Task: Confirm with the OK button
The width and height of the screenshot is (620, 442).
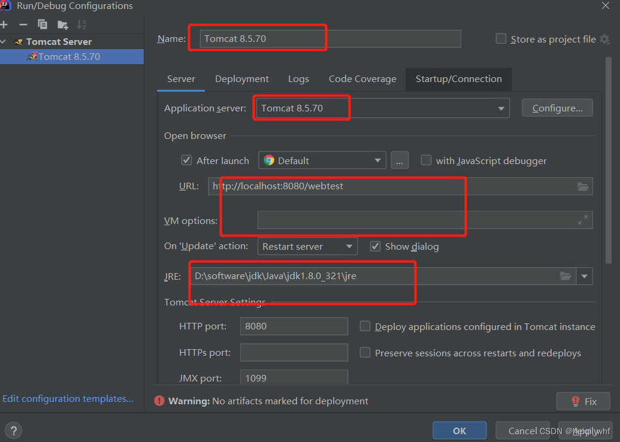Action: (459, 431)
